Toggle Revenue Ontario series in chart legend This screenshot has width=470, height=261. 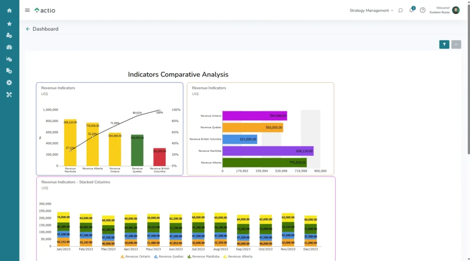(x=135, y=256)
